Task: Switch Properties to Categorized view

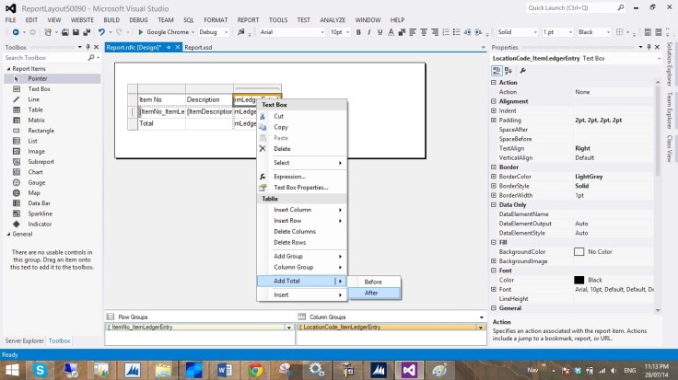Action: coord(497,70)
